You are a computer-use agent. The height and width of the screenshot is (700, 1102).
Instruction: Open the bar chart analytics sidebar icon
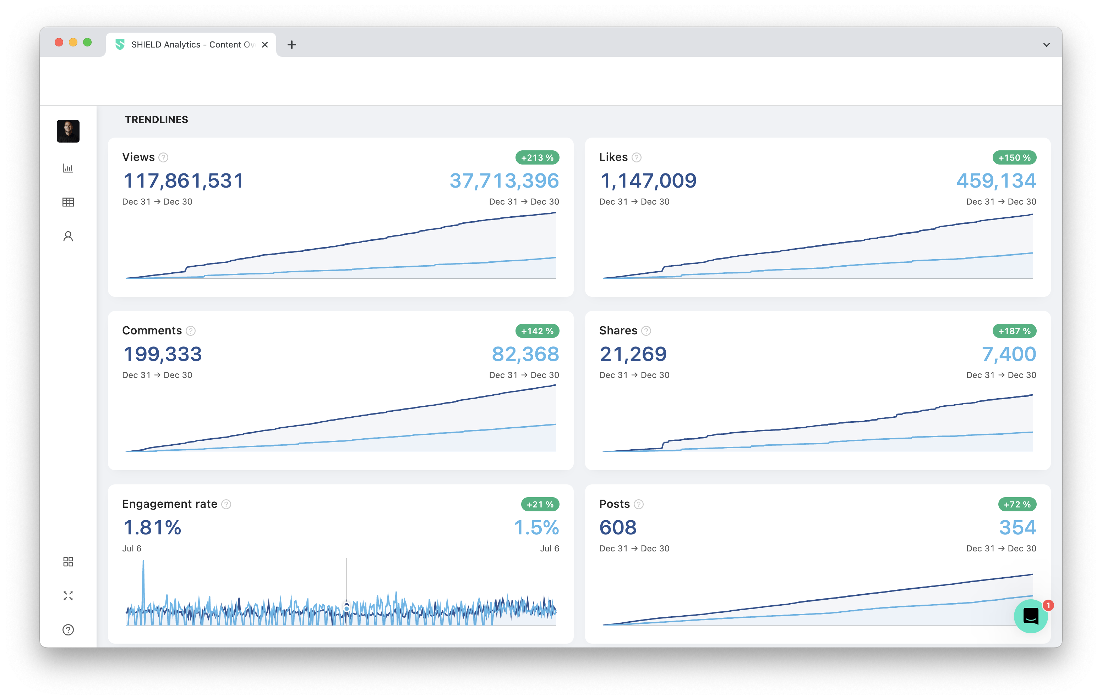point(68,168)
